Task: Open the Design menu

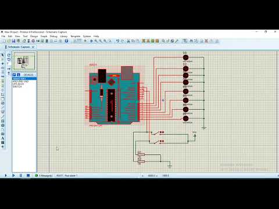Action: [34, 36]
